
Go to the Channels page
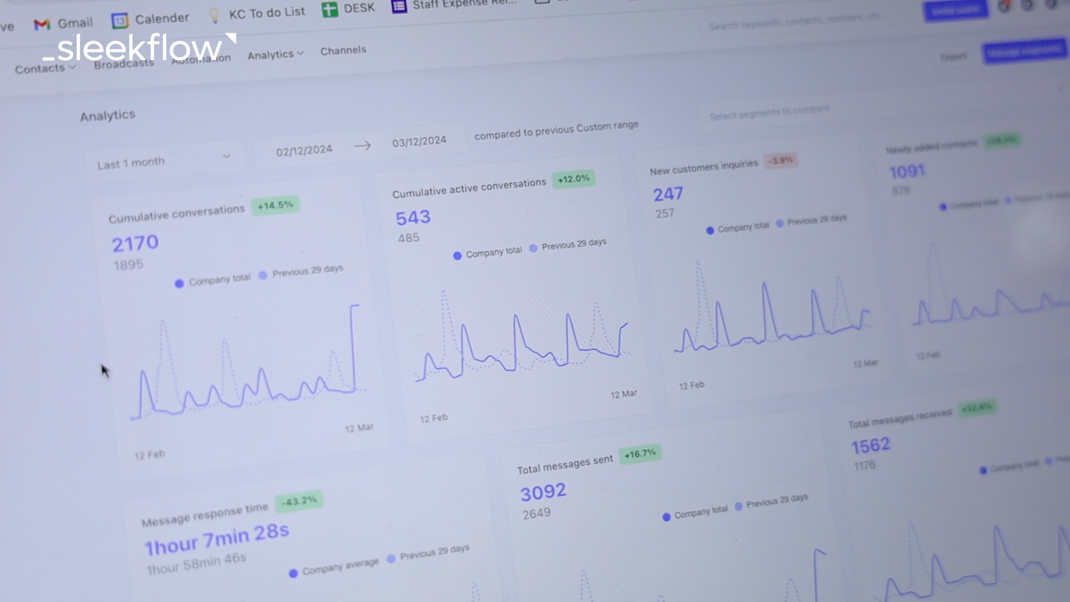tap(343, 50)
